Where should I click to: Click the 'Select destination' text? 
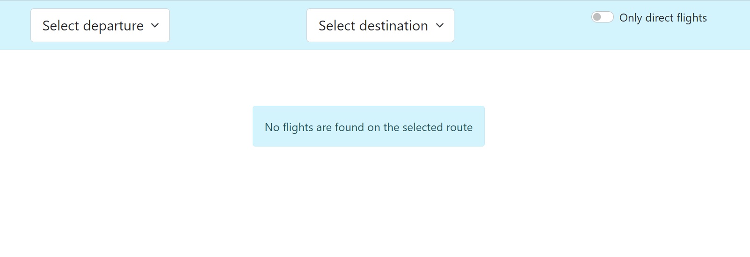[x=373, y=26]
